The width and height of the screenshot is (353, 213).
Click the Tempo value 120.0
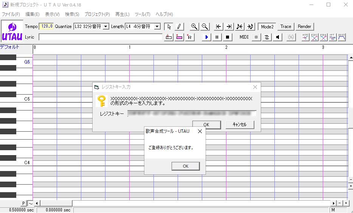click(46, 26)
